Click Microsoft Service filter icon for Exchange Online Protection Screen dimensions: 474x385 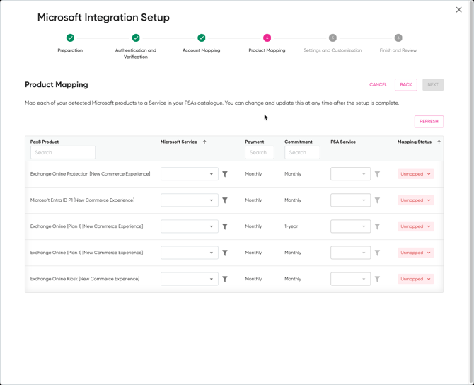point(225,174)
